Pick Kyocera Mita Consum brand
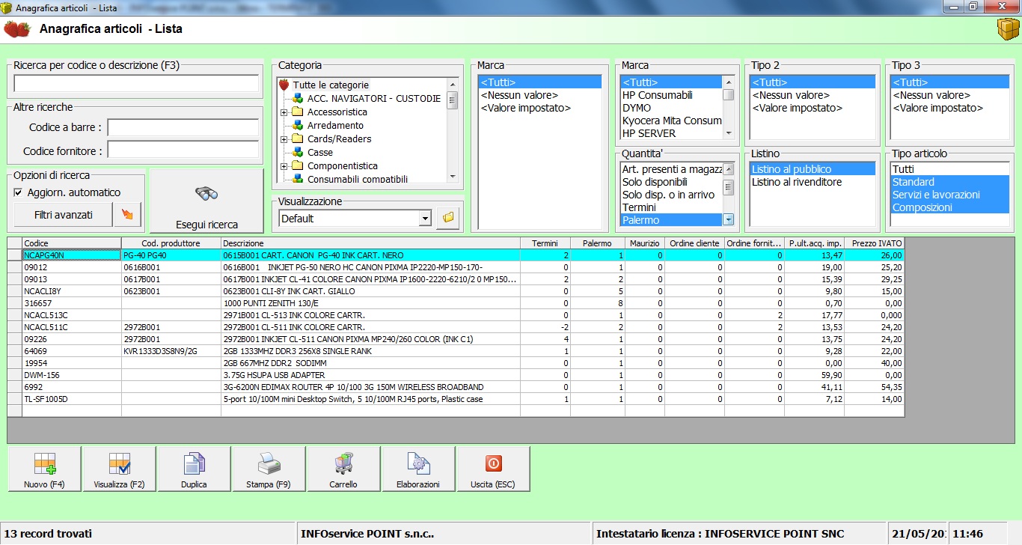This screenshot has height=545, width=1022. 672,121
